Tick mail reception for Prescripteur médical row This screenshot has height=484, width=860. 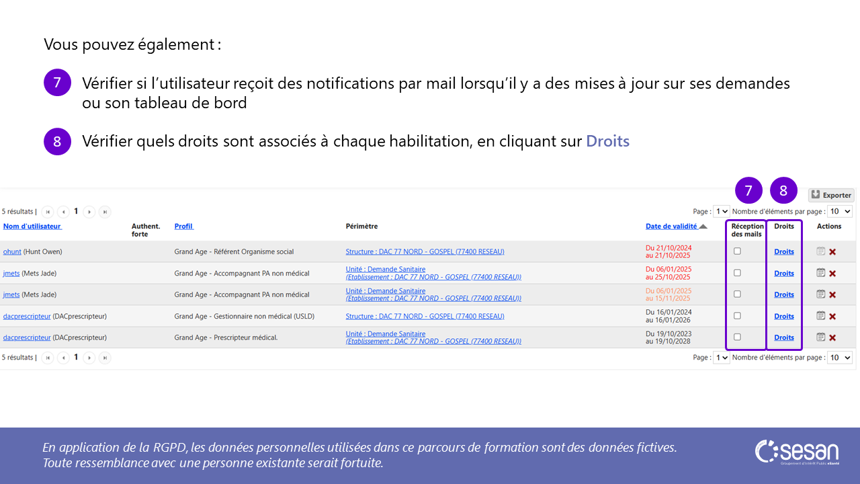click(x=737, y=337)
